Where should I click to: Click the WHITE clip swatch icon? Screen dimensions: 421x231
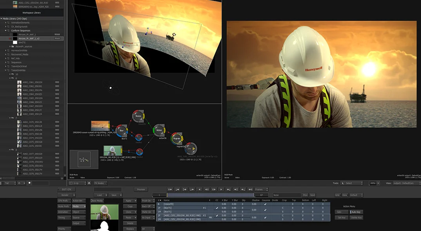(15, 42)
